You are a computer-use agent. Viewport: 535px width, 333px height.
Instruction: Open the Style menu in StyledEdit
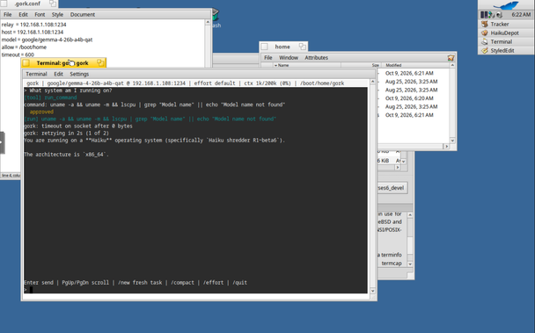[x=57, y=15]
